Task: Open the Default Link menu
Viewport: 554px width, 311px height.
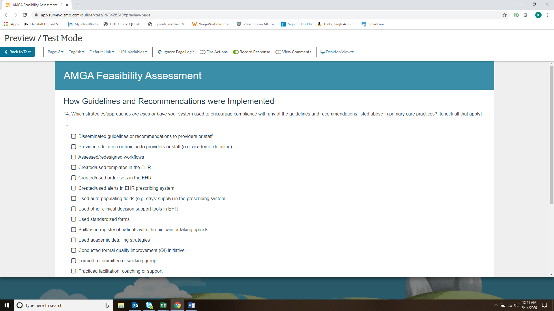Action: point(102,52)
